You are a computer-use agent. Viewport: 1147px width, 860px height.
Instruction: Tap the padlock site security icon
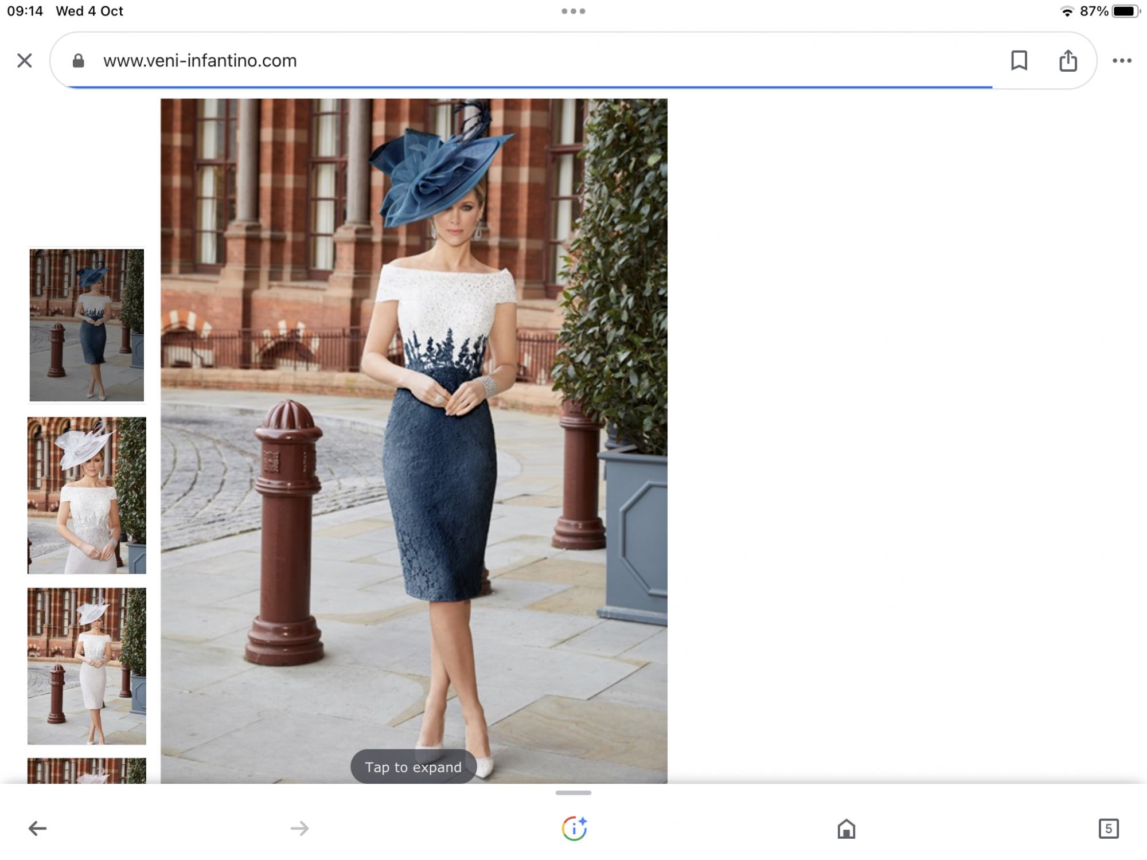click(79, 61)
